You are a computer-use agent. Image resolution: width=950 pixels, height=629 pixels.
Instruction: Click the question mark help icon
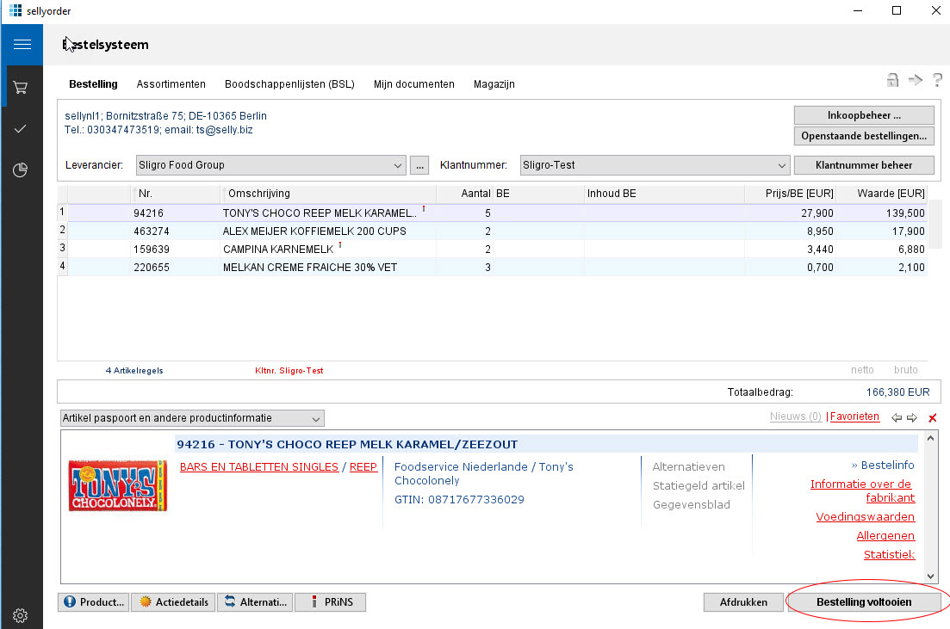click(x=937, y=80)
